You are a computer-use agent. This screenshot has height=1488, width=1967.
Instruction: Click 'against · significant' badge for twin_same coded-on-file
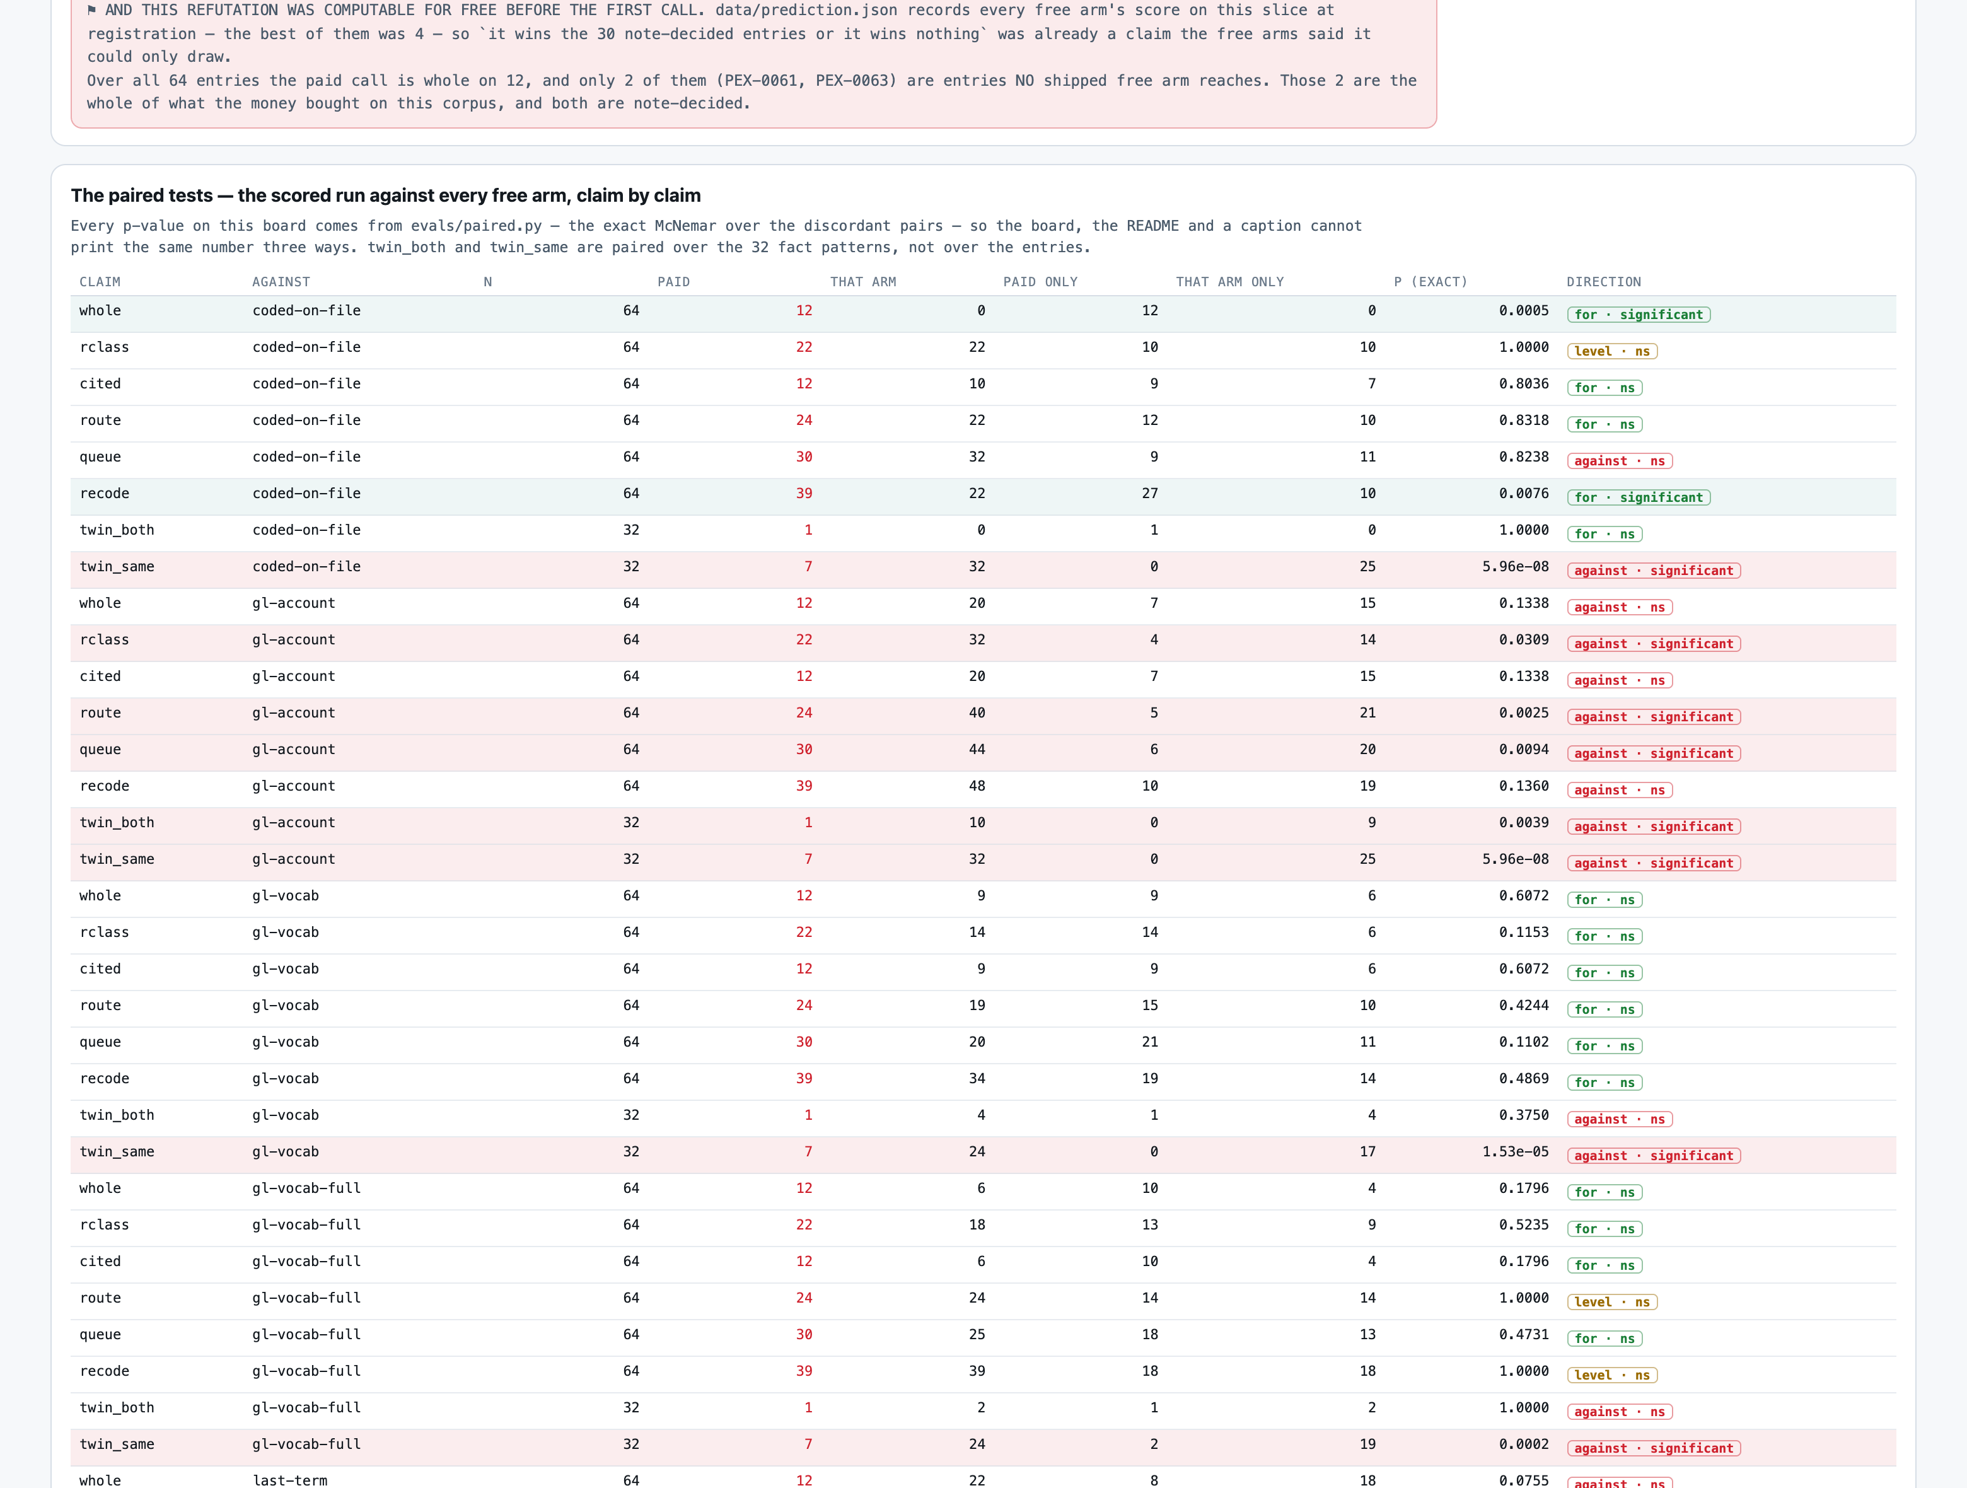tap(1653, 571)
